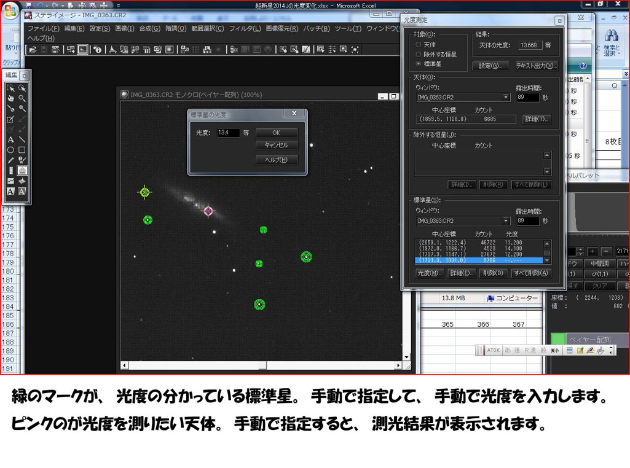Click the blue Excel help question mark icon
630x468 pixels.
pos(583,66)
